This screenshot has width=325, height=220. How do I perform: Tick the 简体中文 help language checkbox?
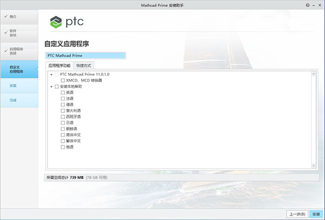(63, 135)
